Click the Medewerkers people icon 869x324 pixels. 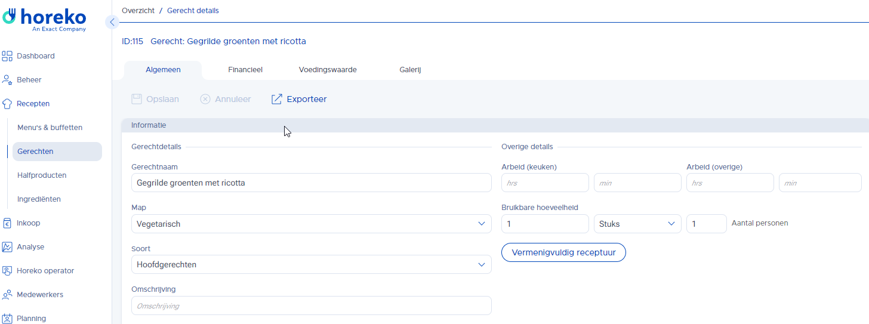pyautogui.click(x=7, y=295)
